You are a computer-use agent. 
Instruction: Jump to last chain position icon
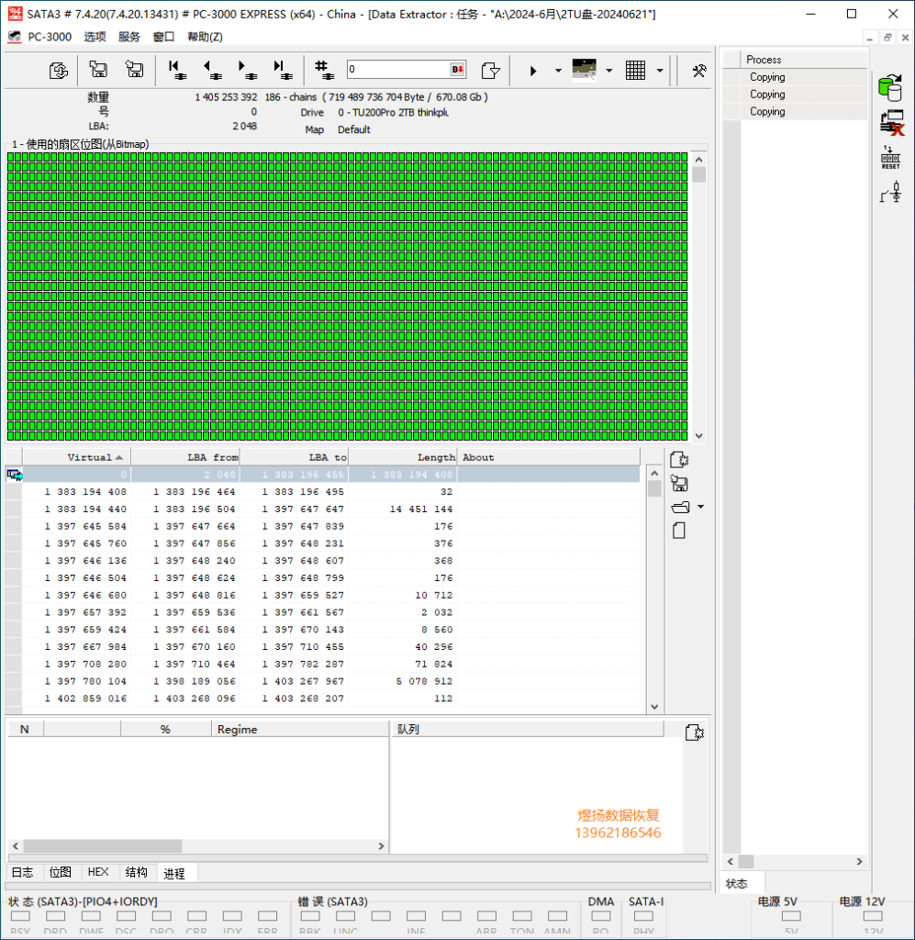[283, 70]
